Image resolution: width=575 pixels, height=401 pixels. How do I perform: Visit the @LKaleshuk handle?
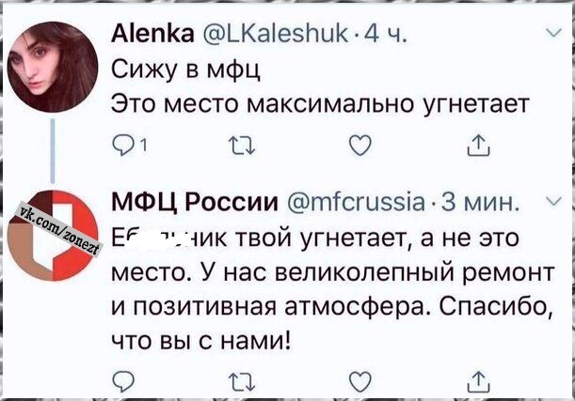pyautogui.click(x=274, y=35)
